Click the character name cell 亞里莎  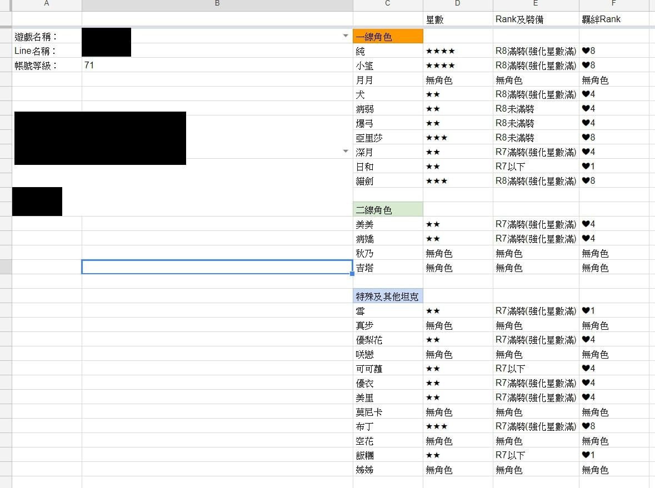388,138
